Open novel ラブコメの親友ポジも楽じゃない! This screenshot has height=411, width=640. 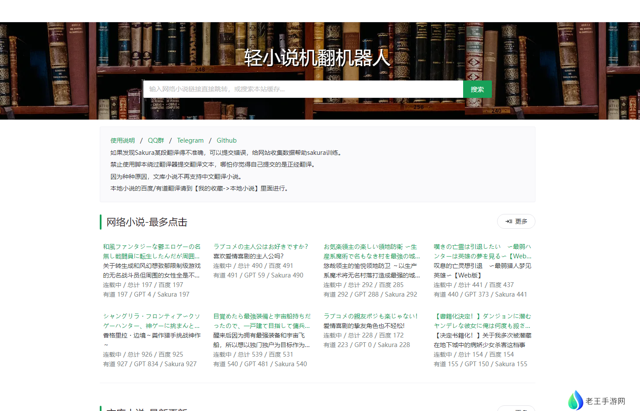[x=370, y=316]
